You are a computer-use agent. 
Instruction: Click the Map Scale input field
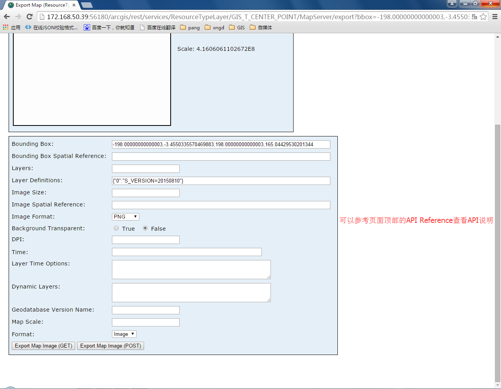pyautogui.click(x=146, y=322)
